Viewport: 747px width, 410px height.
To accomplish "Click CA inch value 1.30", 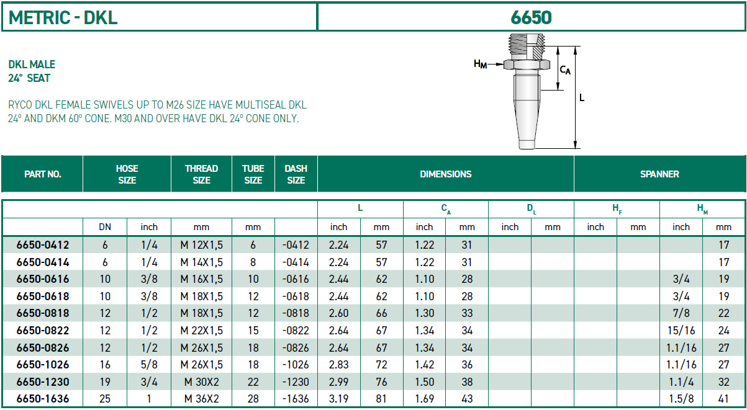I will click(424, 313).
